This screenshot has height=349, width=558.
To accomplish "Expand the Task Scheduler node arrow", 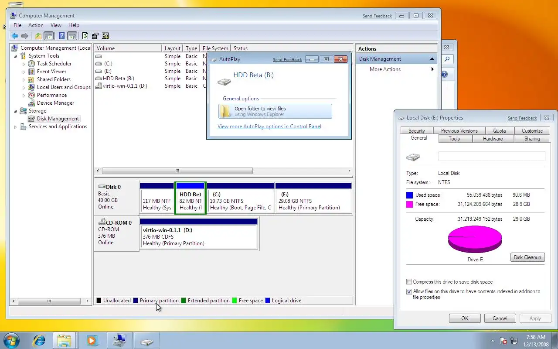I will coord(24,64).
